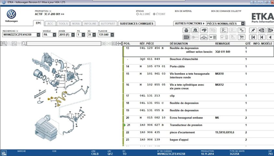274x156 pixels.
Task: Click the highlighted part 13 in diagram
Action: 49,99
